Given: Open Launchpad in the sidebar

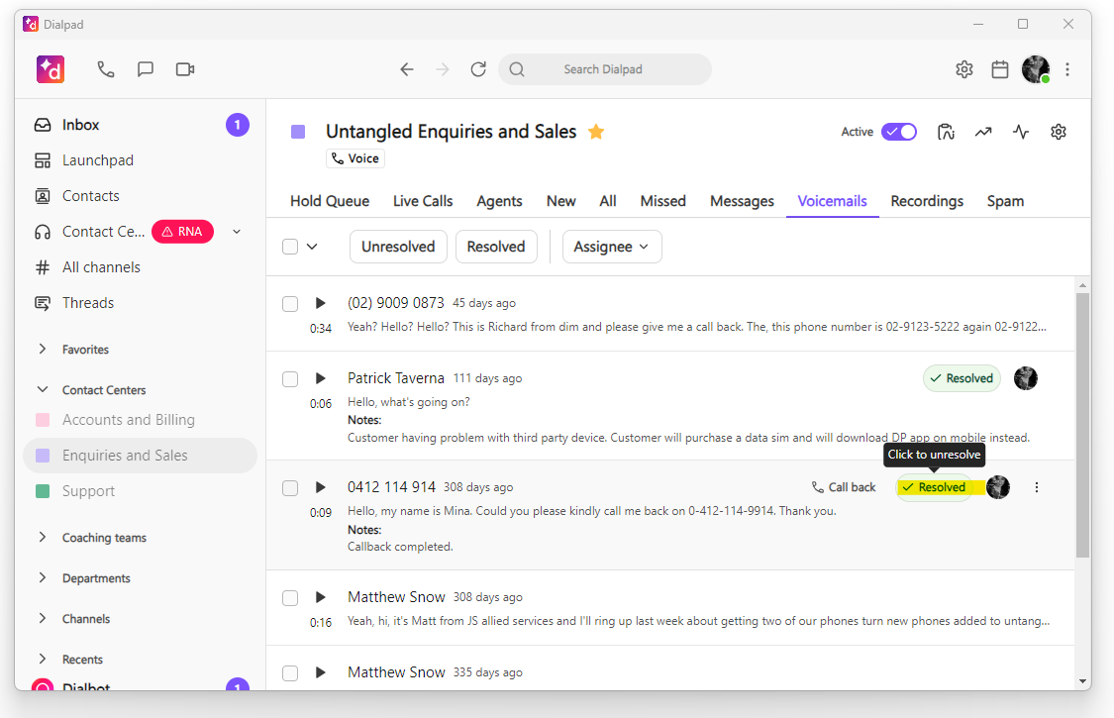Looking at the screenshot, I should pos(140,160).
